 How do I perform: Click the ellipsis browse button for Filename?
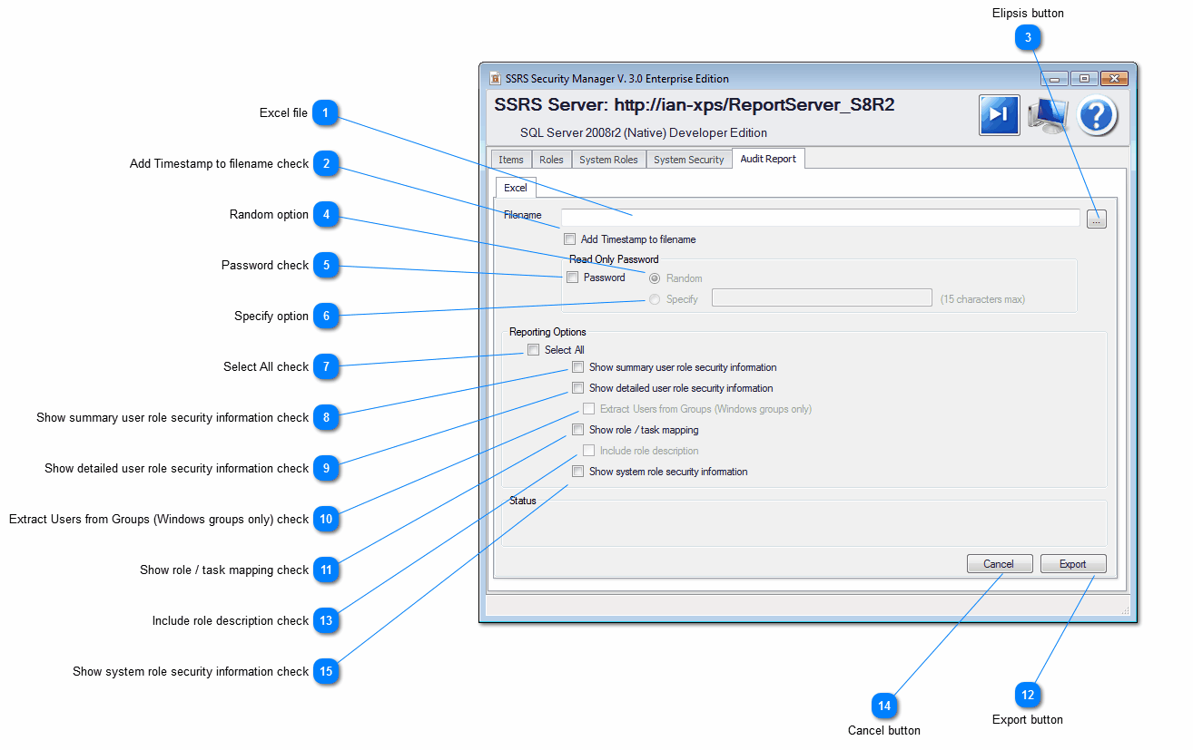coord(1097,219)
